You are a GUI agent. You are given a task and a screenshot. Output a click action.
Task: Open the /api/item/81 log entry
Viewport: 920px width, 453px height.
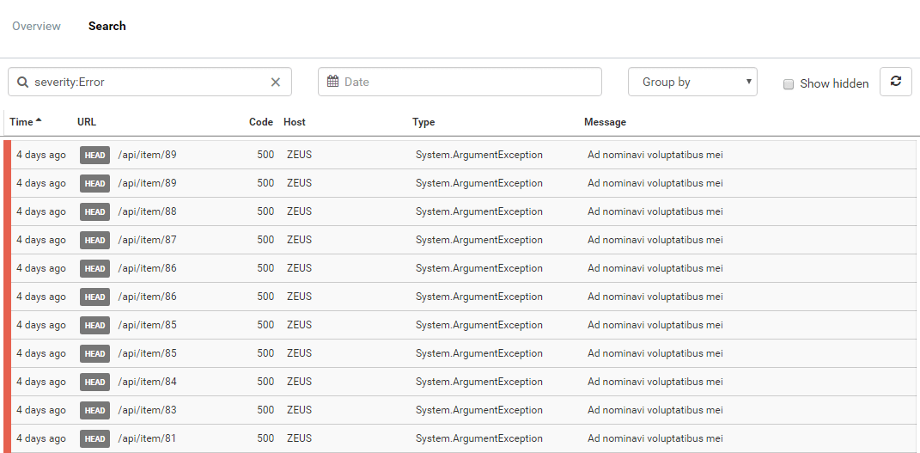[460, 438]
